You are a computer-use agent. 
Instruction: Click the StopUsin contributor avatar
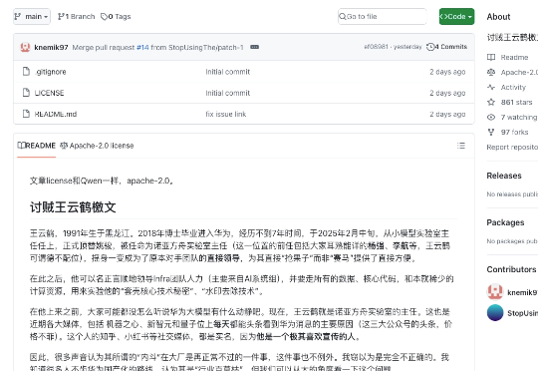(495, 312)
